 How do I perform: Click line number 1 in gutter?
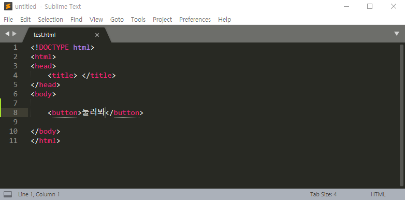[15, 47]
